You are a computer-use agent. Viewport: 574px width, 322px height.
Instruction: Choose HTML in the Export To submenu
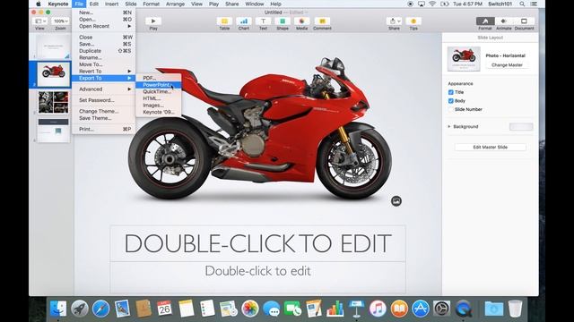158,98
